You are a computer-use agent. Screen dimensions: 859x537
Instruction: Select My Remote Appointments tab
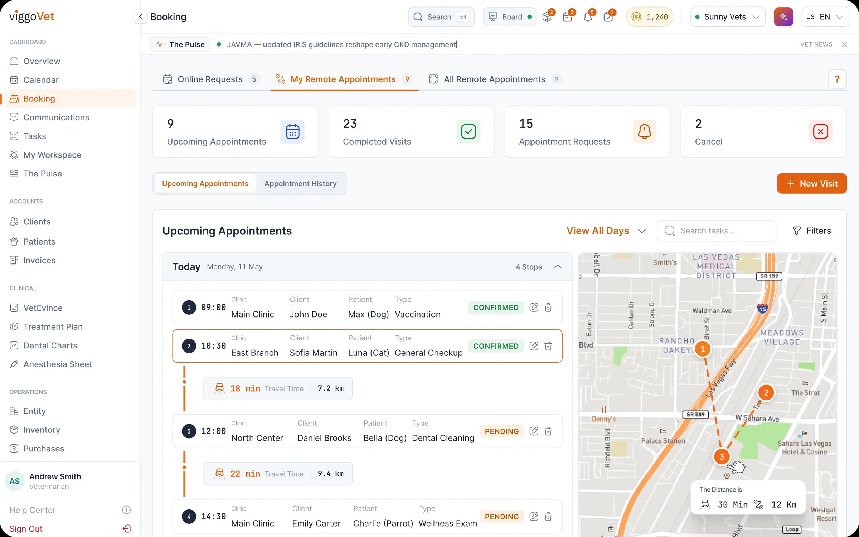click(x=344, y=79)
